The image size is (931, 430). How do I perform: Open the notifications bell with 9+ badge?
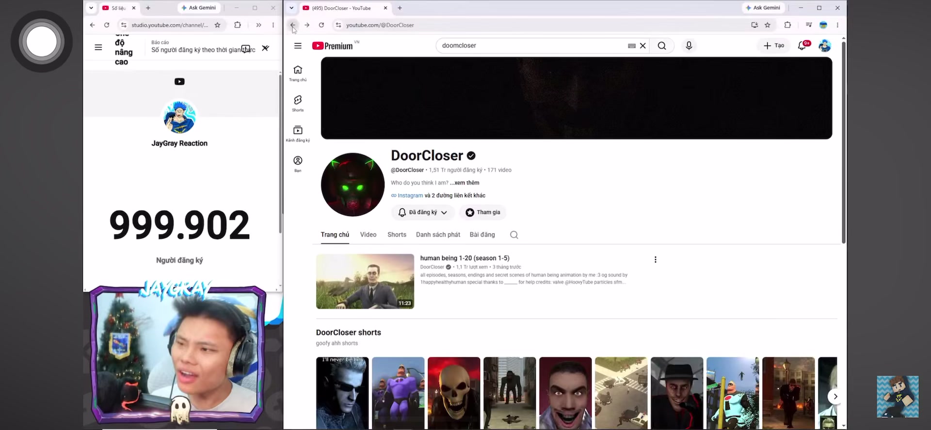pos(803,46)
